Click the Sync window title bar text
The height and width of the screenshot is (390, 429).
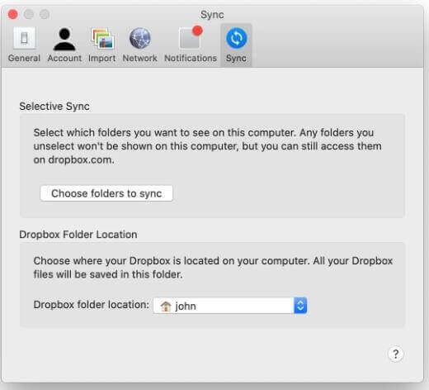[212, 15]
